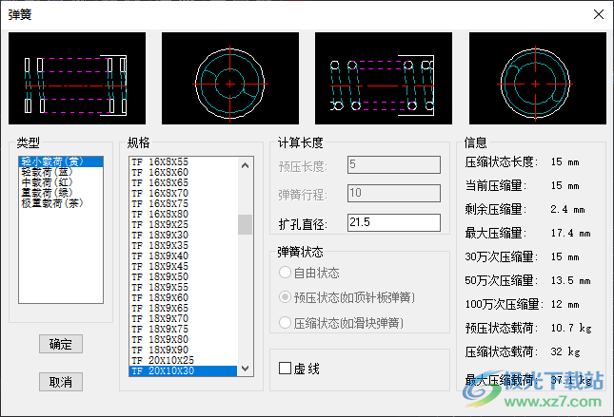Click the 确定 button

click(61, 344)
